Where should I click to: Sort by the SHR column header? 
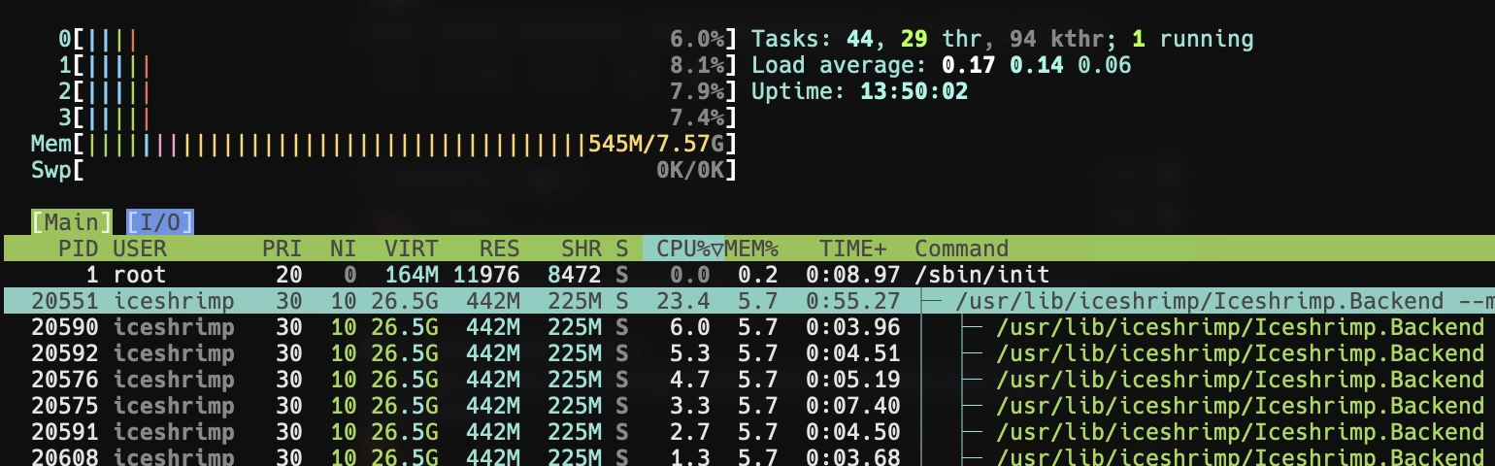pos(581,249)
